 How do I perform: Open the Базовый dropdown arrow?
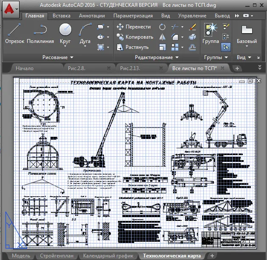pos(247,46)
